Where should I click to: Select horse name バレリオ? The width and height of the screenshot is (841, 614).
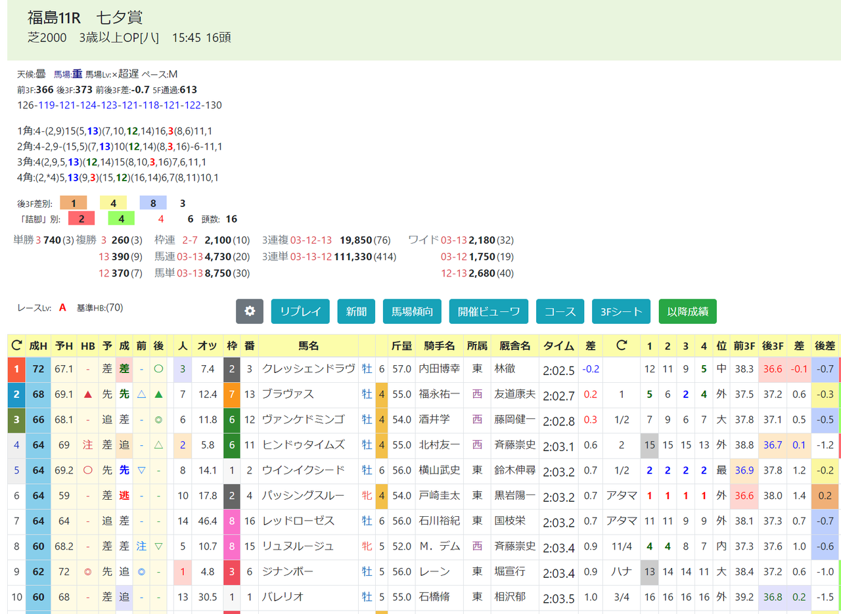(282, 597)
